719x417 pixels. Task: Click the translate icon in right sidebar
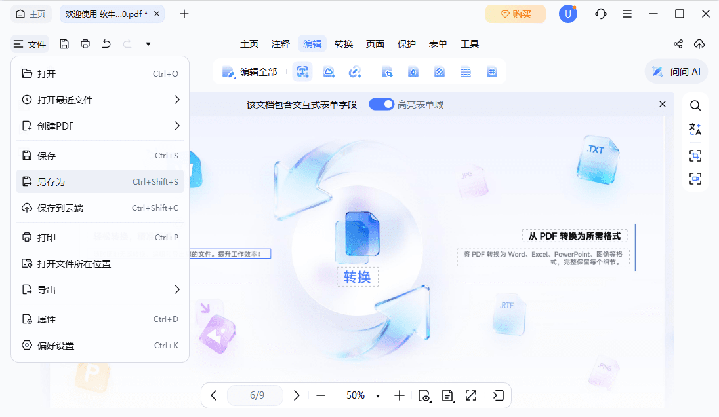pyautogui.click(x=695, y=130)
